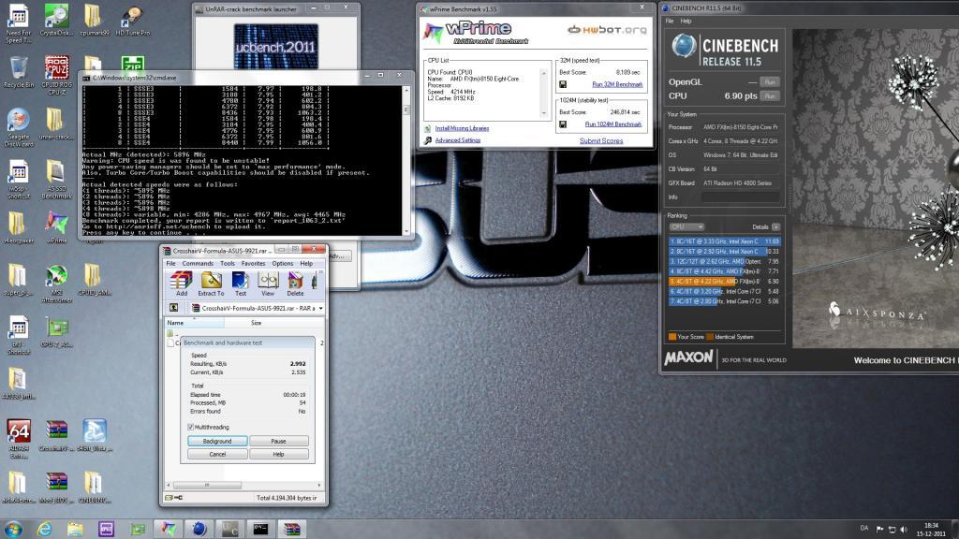Click the floppy save icon for wPrime 32M score
959x539 pixels.
click(563, 84)
